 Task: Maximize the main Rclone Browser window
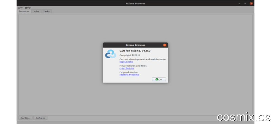point(245,3)
